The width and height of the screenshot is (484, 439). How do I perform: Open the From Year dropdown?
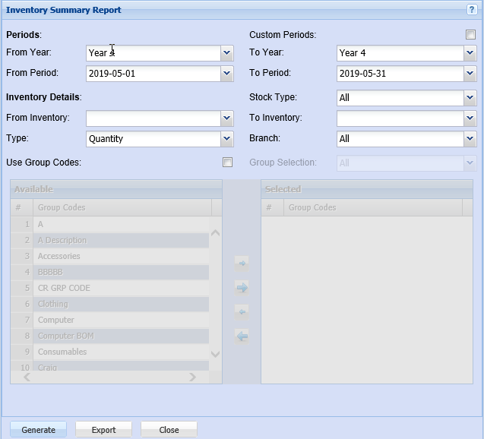226,53
